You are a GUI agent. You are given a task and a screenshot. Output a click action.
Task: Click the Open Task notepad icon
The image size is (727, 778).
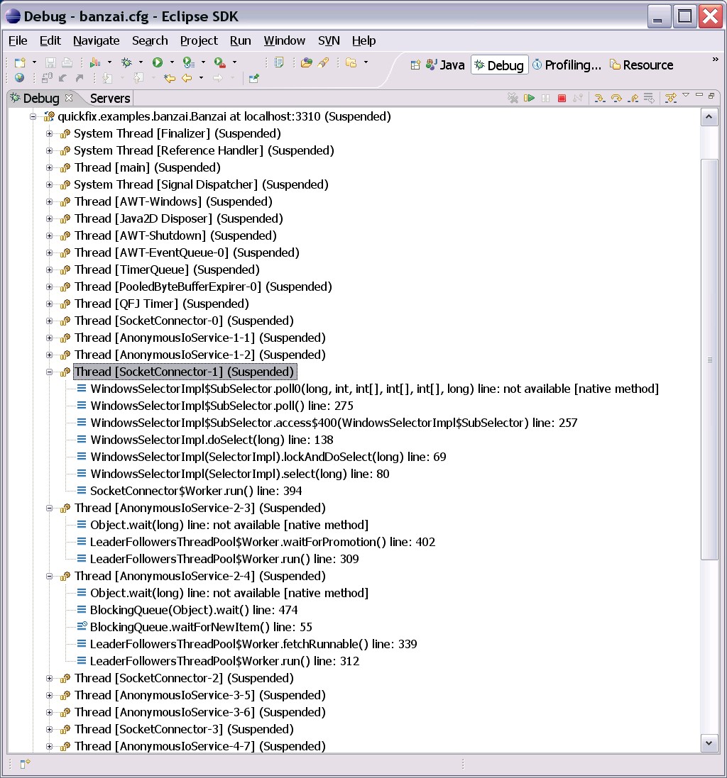(279, 62)
